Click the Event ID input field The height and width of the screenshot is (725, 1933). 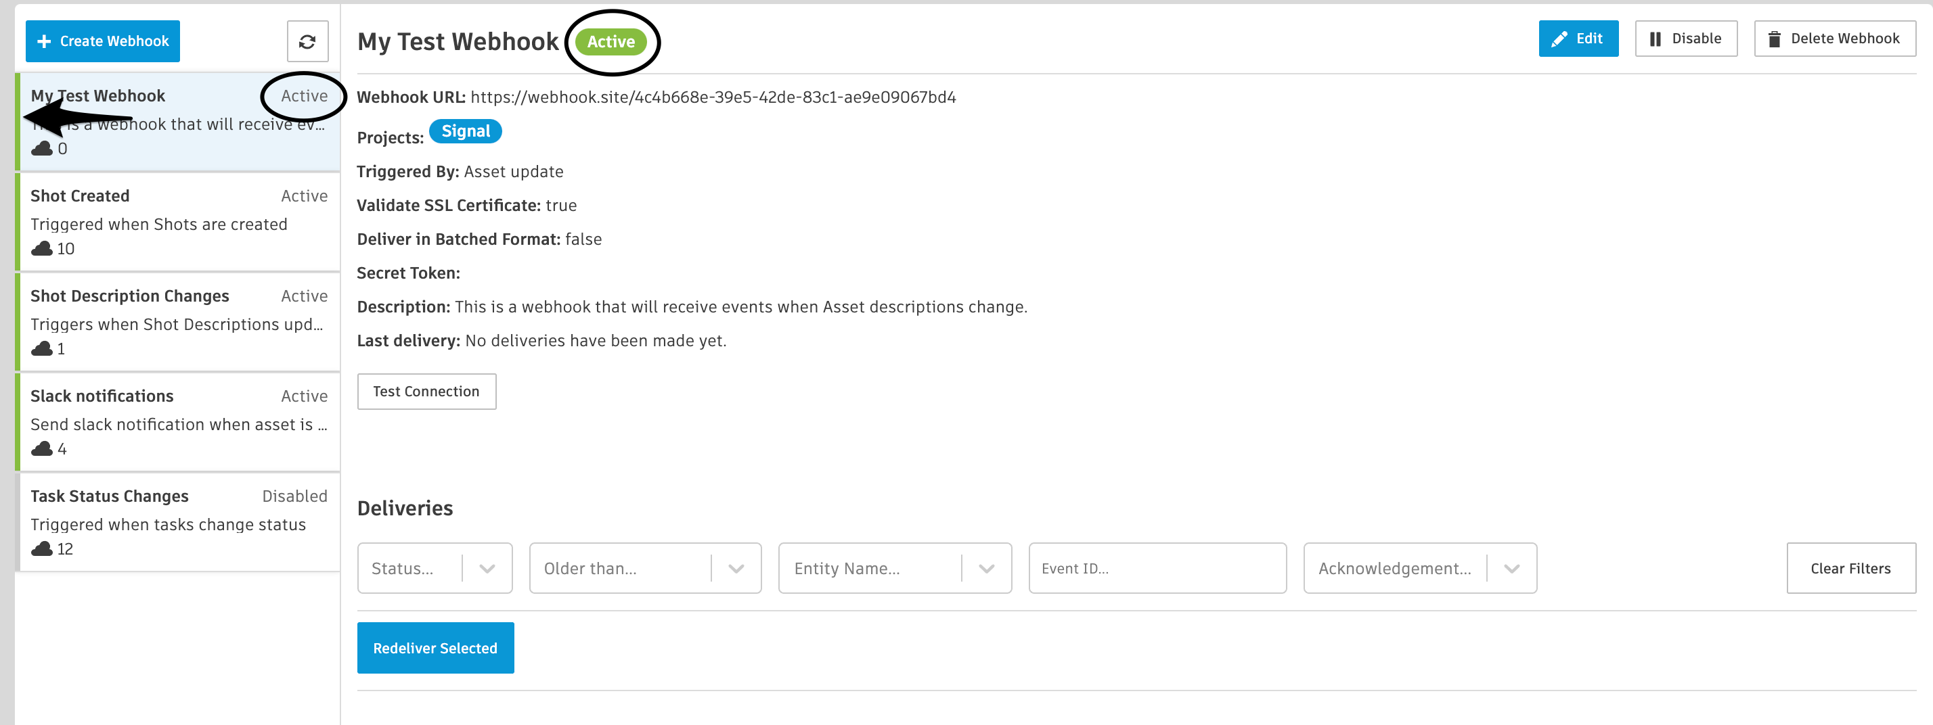point(1157,568)
